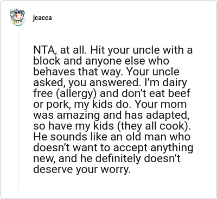Click the words "or pork" in the text
Viewport: 217px width, 199px height.
[x=52, y=105]
